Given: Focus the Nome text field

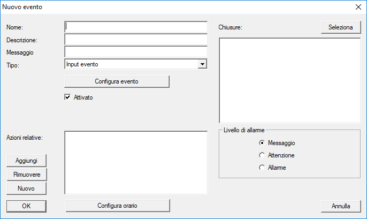Looking at the screenshot, I should pos(135,27).
